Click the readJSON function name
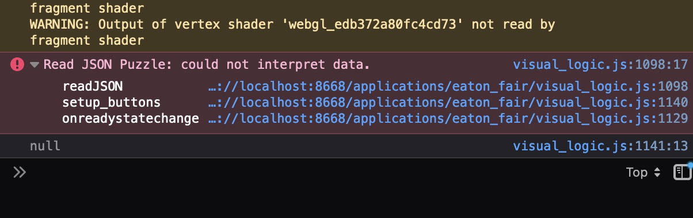The image size is (693, 218). pyautogui.click(x=93, y=87)
